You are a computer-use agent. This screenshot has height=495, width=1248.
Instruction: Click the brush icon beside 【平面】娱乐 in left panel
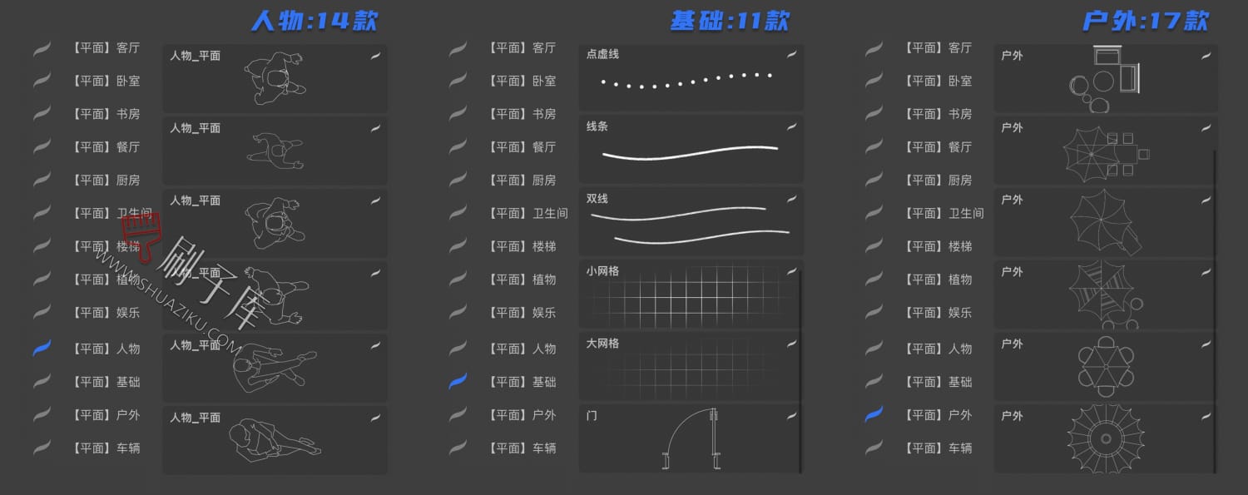41,313
